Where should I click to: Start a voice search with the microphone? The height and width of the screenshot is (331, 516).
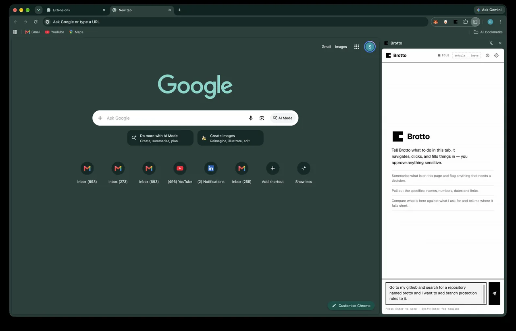[x=251, y=118]
